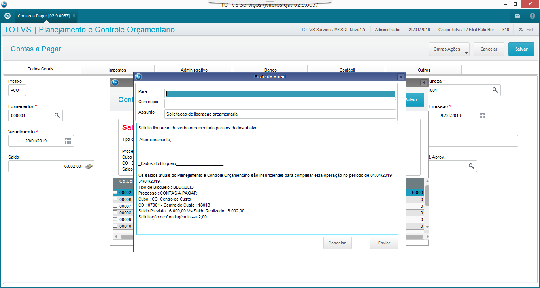Screen dimensions: 540x288
Task: Open the Natureza lookup magnifier icon
Action: [495, 90]
